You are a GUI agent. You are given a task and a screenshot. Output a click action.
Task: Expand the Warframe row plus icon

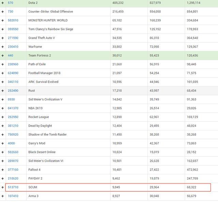2,47
